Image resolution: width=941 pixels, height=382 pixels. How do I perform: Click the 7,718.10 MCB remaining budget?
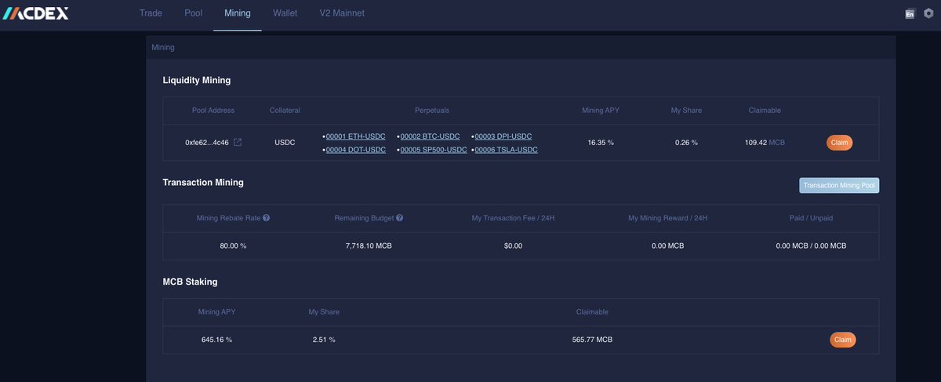point(369,246)
